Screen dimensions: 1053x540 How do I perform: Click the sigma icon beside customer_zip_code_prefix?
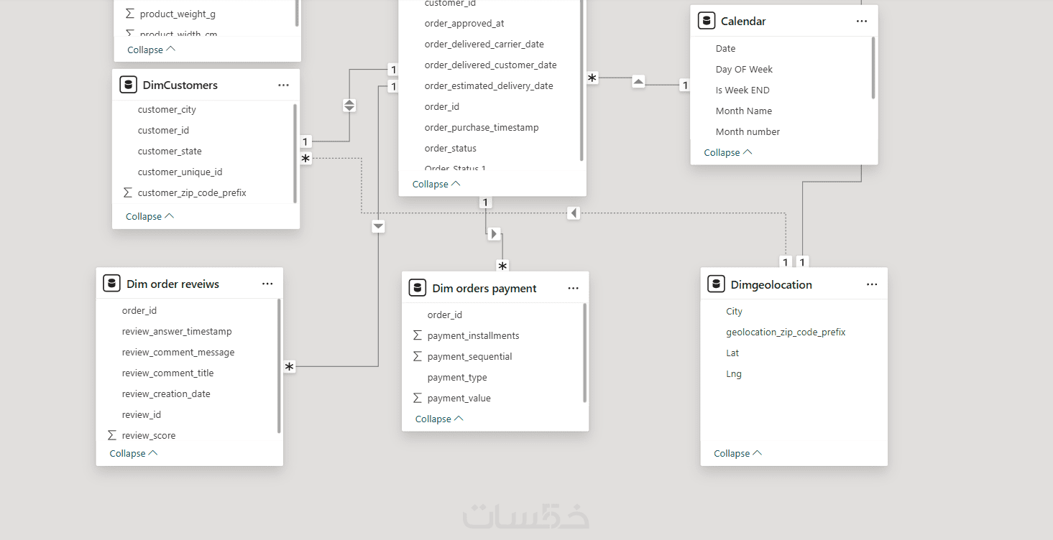(x=128, y=192)
